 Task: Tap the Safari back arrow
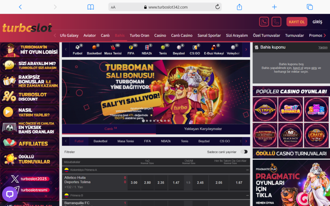click(x=20, y=7)
